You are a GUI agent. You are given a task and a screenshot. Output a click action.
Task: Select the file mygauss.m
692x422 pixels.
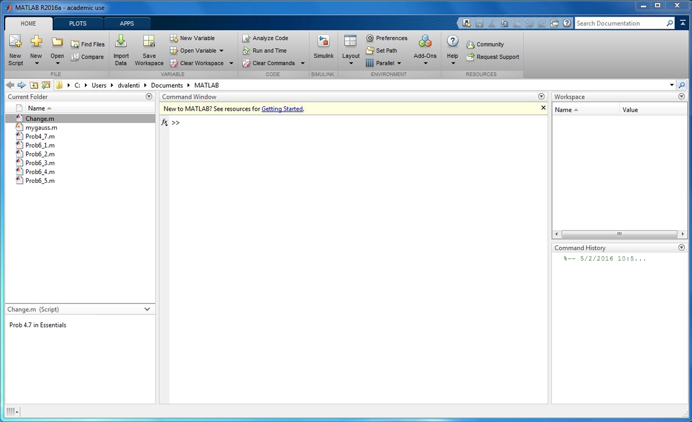click(41, 128)
